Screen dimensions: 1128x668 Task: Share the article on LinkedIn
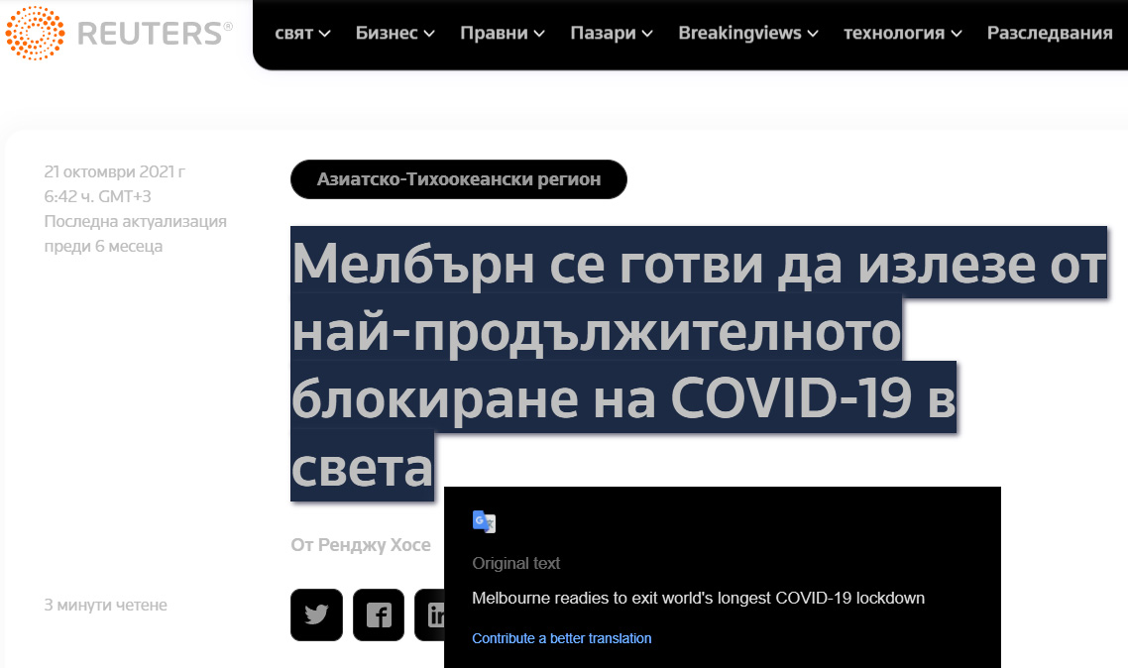pos(431,614)
